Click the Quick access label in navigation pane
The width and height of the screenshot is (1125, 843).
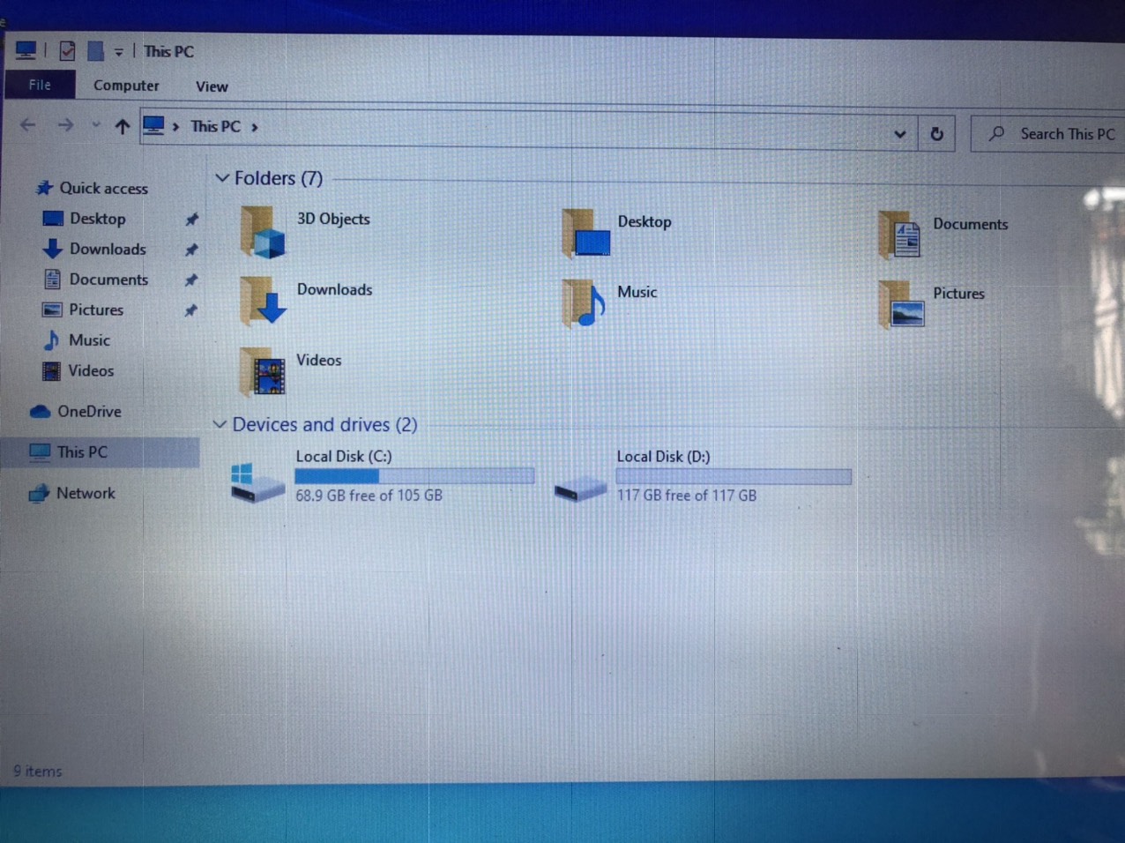point(103,188)
